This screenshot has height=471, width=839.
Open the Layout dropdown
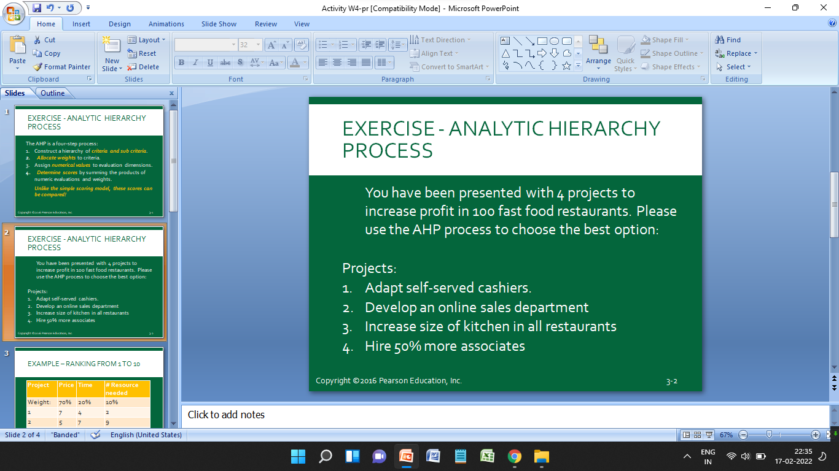pyautogui.click(x=147, y=39)
